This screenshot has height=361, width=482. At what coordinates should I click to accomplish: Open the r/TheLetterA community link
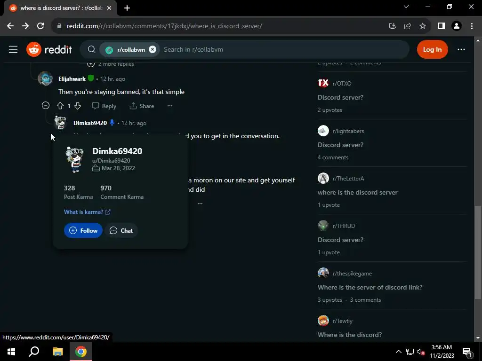348,179
